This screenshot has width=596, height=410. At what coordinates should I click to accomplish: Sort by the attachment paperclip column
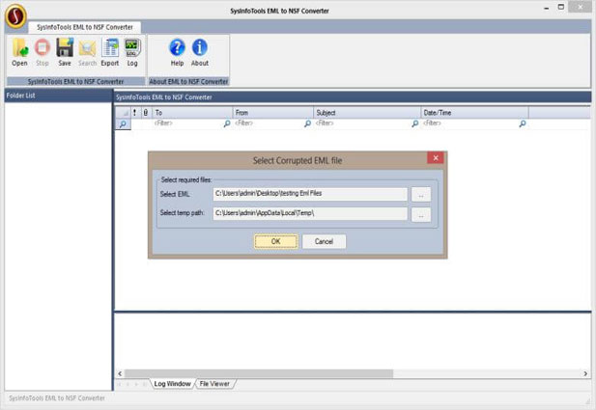coord(146,112)
